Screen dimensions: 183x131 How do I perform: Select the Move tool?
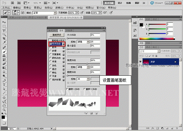(x=4, y=22)
